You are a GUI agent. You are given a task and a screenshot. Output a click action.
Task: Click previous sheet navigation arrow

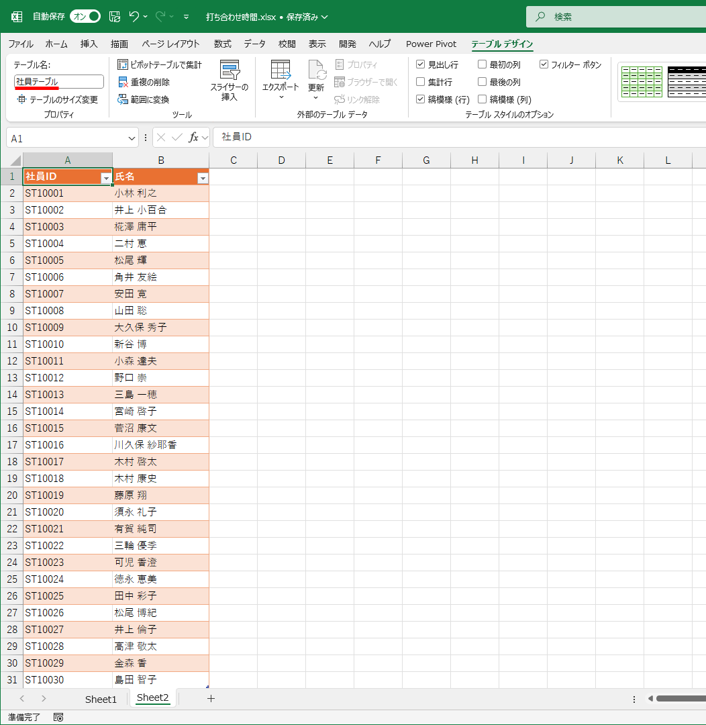(21, 698)
